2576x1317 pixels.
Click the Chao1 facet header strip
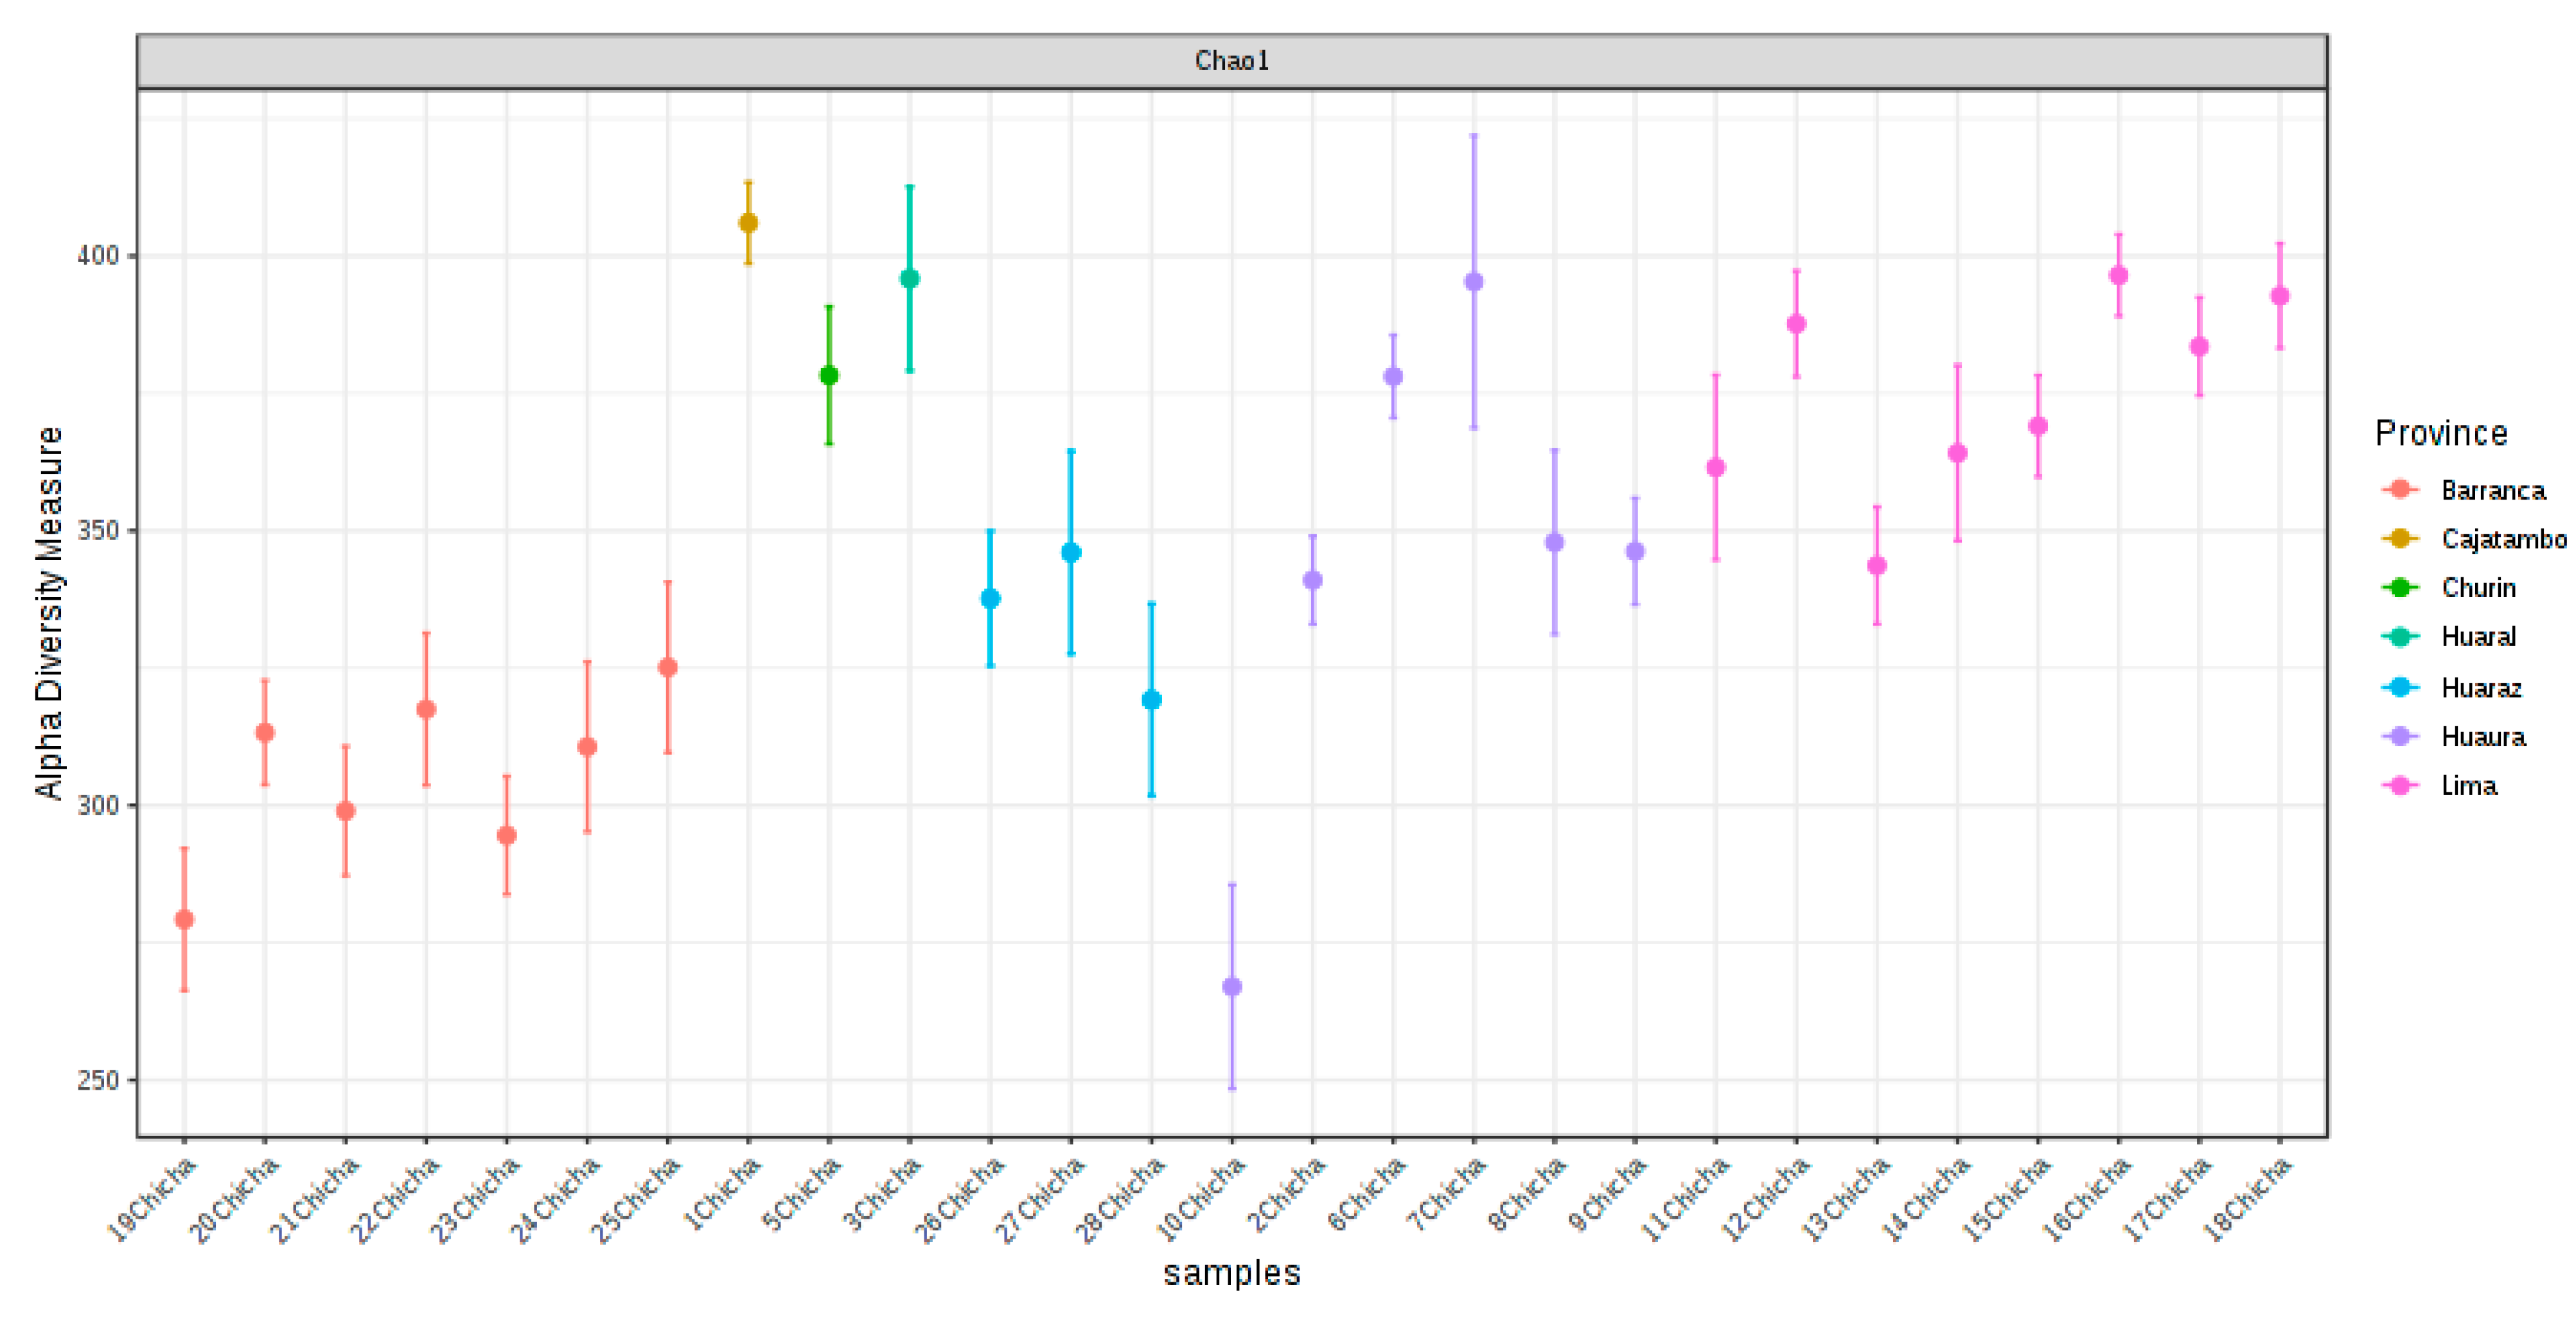point(1231,61)
